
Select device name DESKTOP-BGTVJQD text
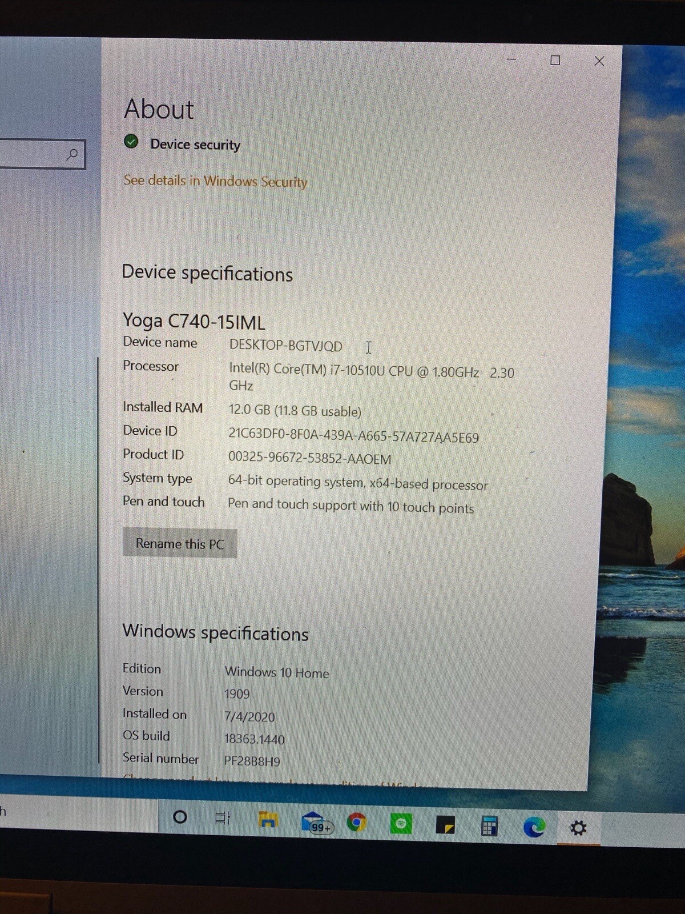pos(285,346)
